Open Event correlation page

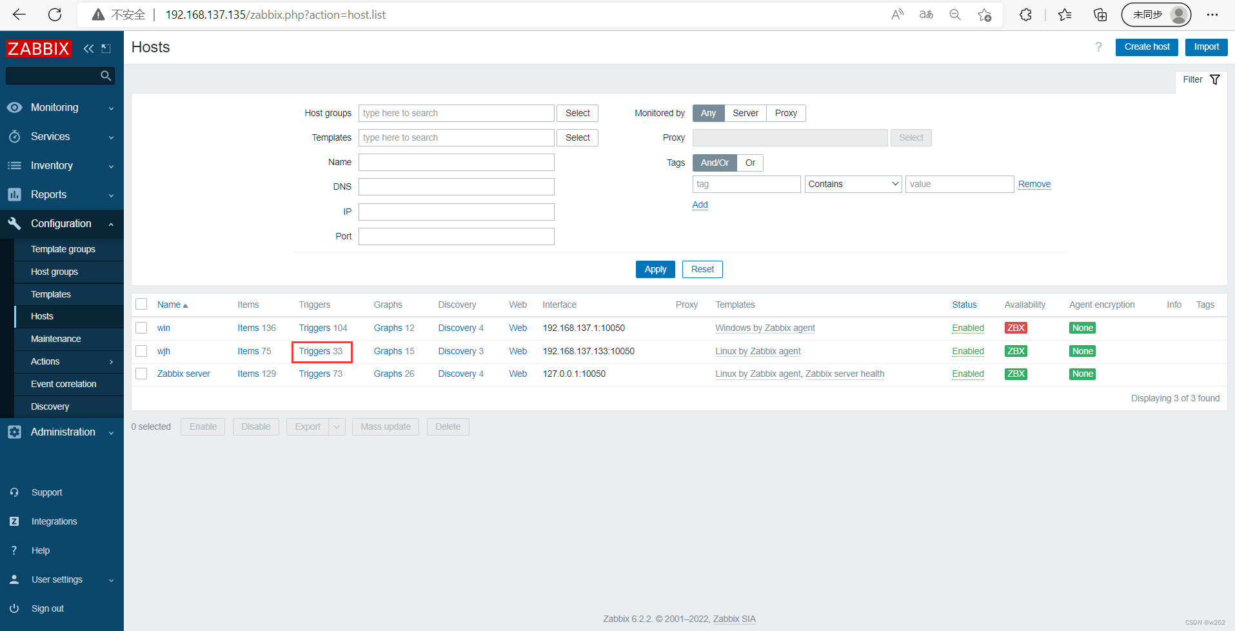coord(69,384)
